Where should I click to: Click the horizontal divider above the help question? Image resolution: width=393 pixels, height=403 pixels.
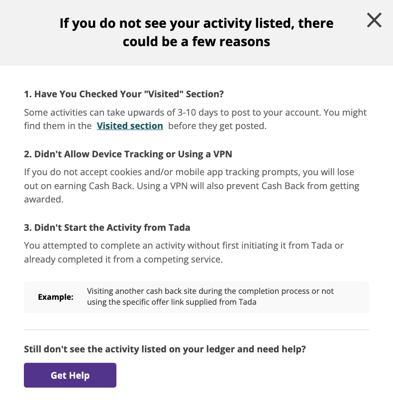click(196, 330)
